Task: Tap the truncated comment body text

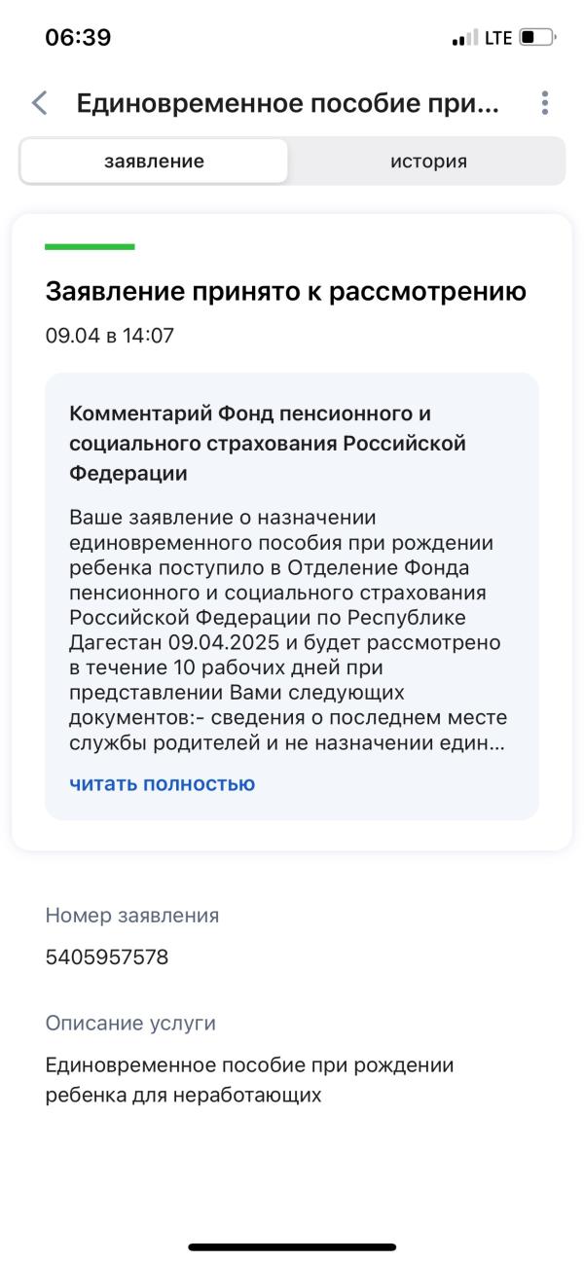Action: click(x=288, y=629)
